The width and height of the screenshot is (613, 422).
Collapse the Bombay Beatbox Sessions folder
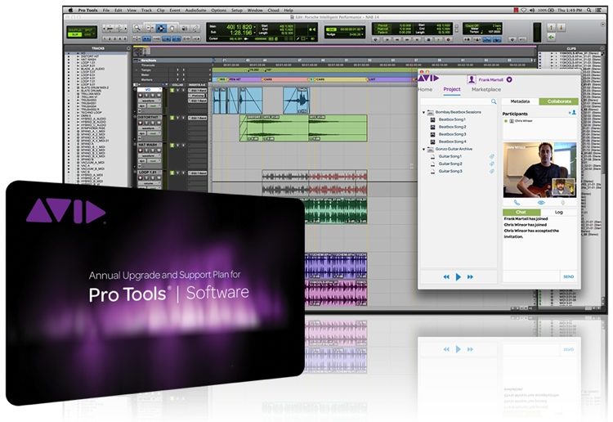pyautogui.click(x=423, y=112)
